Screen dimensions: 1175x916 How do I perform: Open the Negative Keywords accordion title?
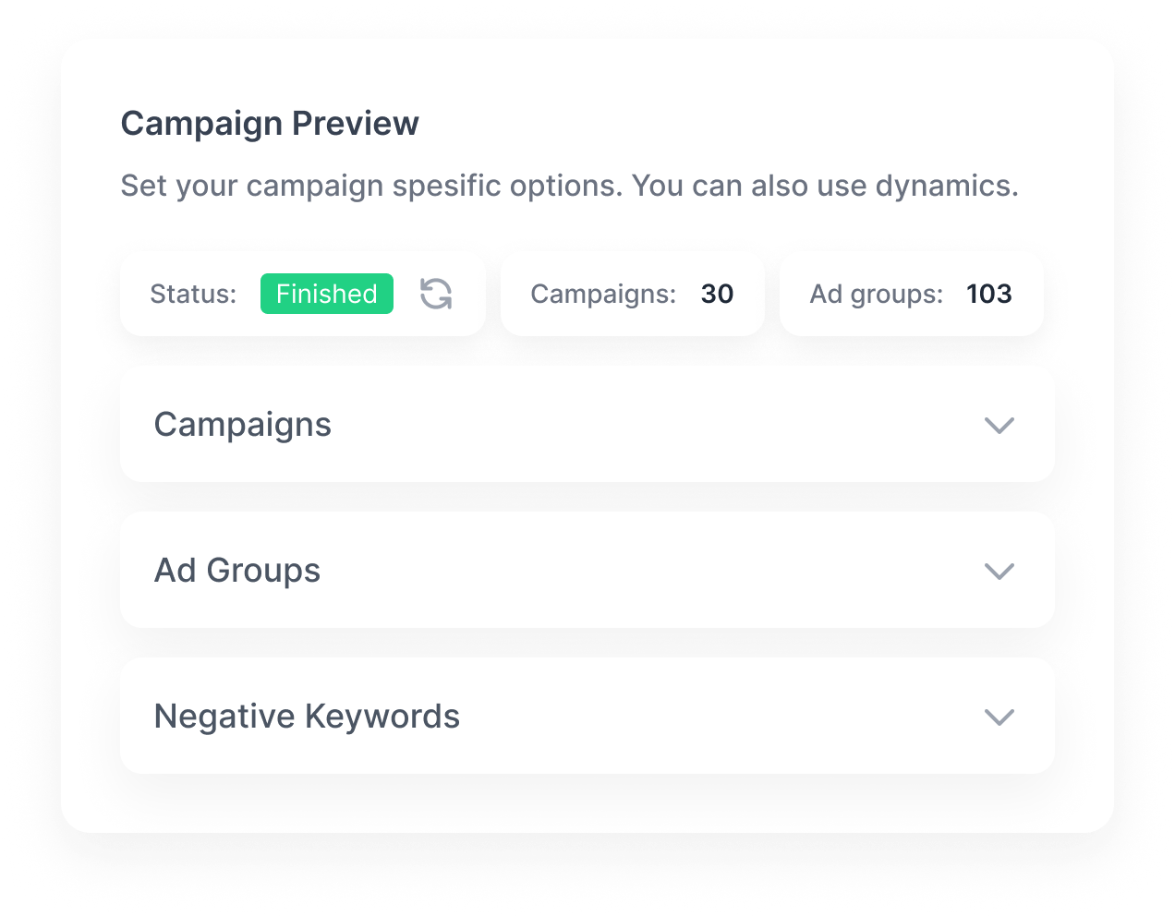tap(307, 717)
